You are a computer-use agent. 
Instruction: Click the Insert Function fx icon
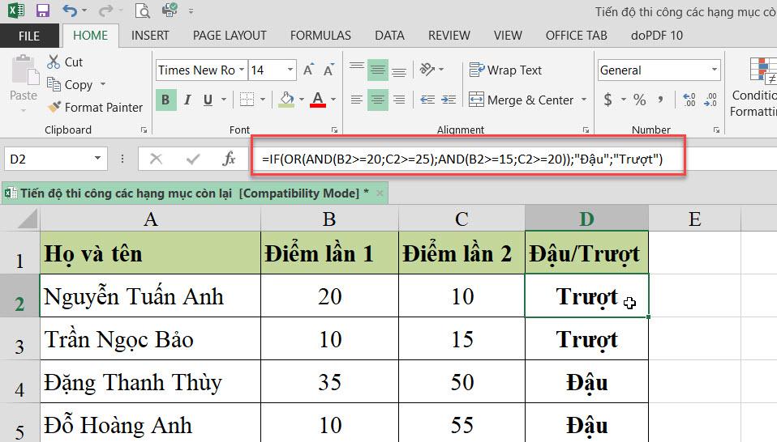[x=229, y=159]
